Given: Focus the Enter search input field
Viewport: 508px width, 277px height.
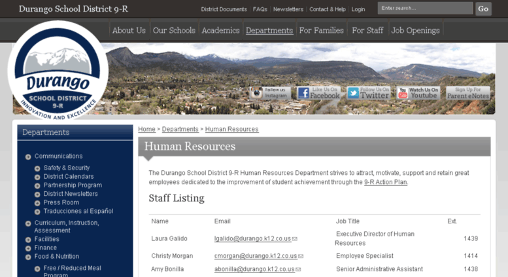Looking at the screenshot, I should 425,8.
